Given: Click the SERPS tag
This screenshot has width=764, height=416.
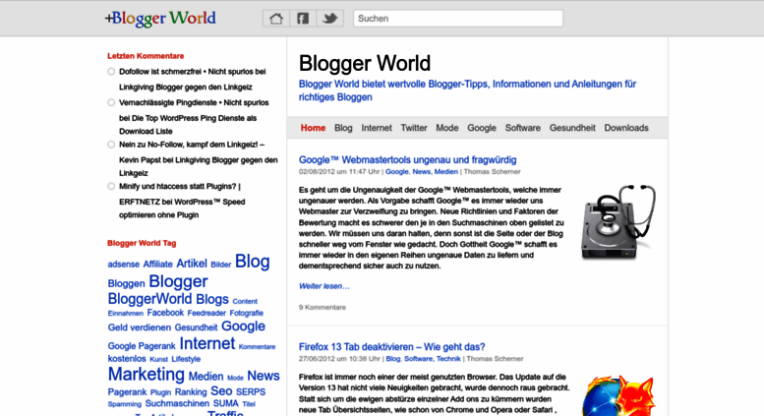Looking at the screenshot, I should tap(251, 392).
